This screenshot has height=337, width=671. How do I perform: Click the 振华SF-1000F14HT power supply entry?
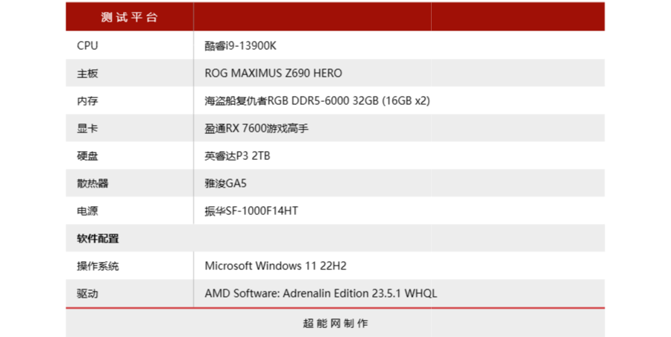point(251,211)
